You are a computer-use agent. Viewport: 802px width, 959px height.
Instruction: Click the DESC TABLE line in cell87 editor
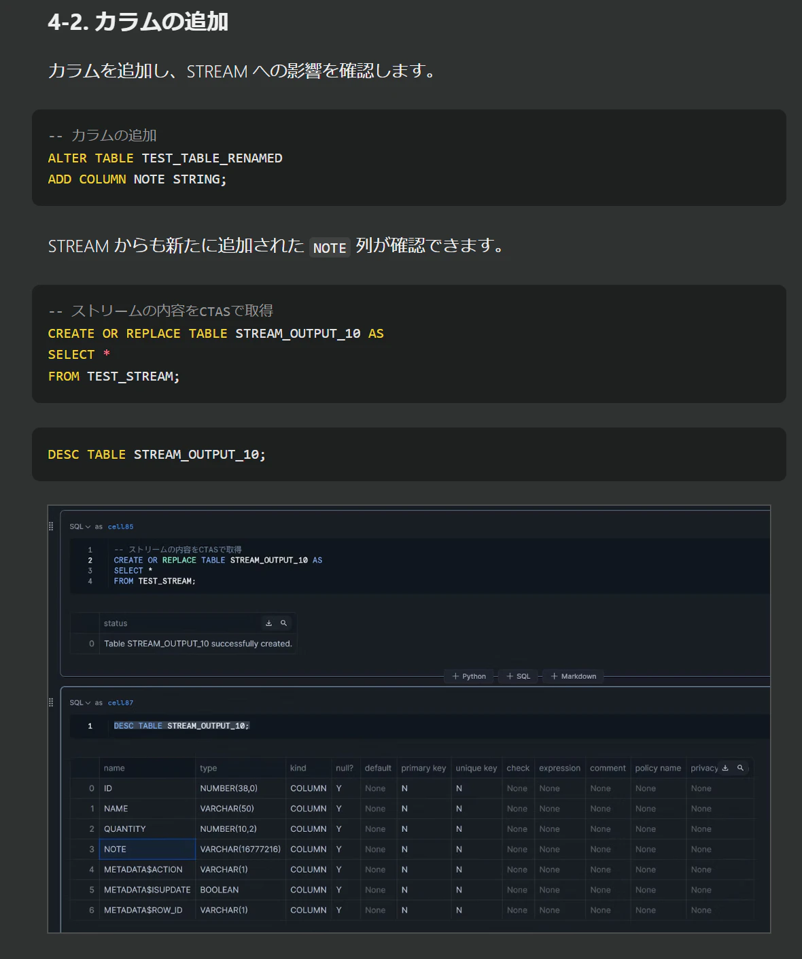(181, 726)
